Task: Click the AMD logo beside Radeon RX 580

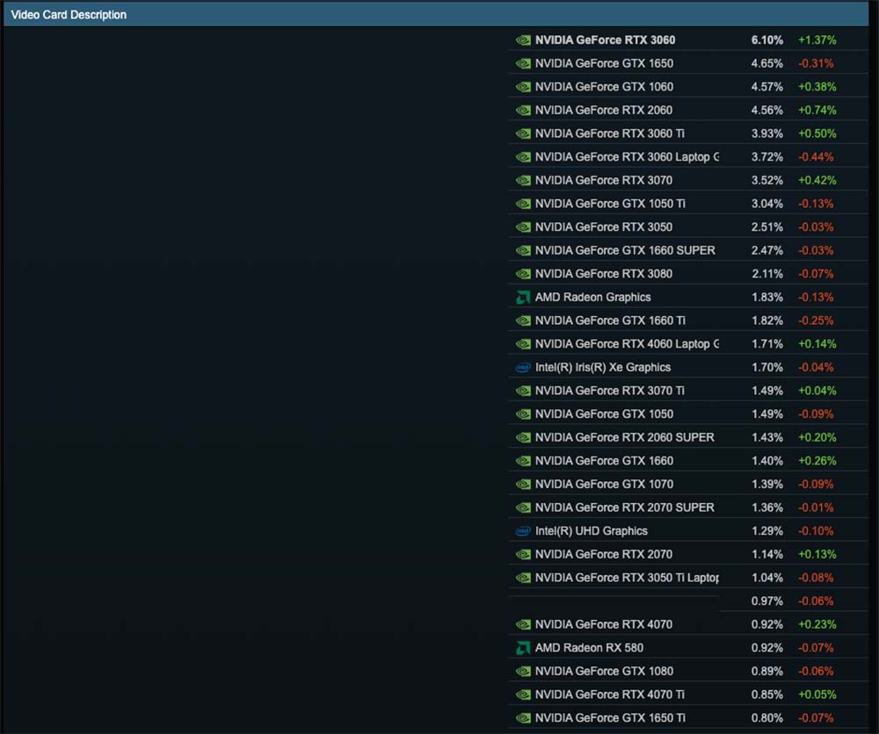Action: pyautogui.click(x=523, y=648)
